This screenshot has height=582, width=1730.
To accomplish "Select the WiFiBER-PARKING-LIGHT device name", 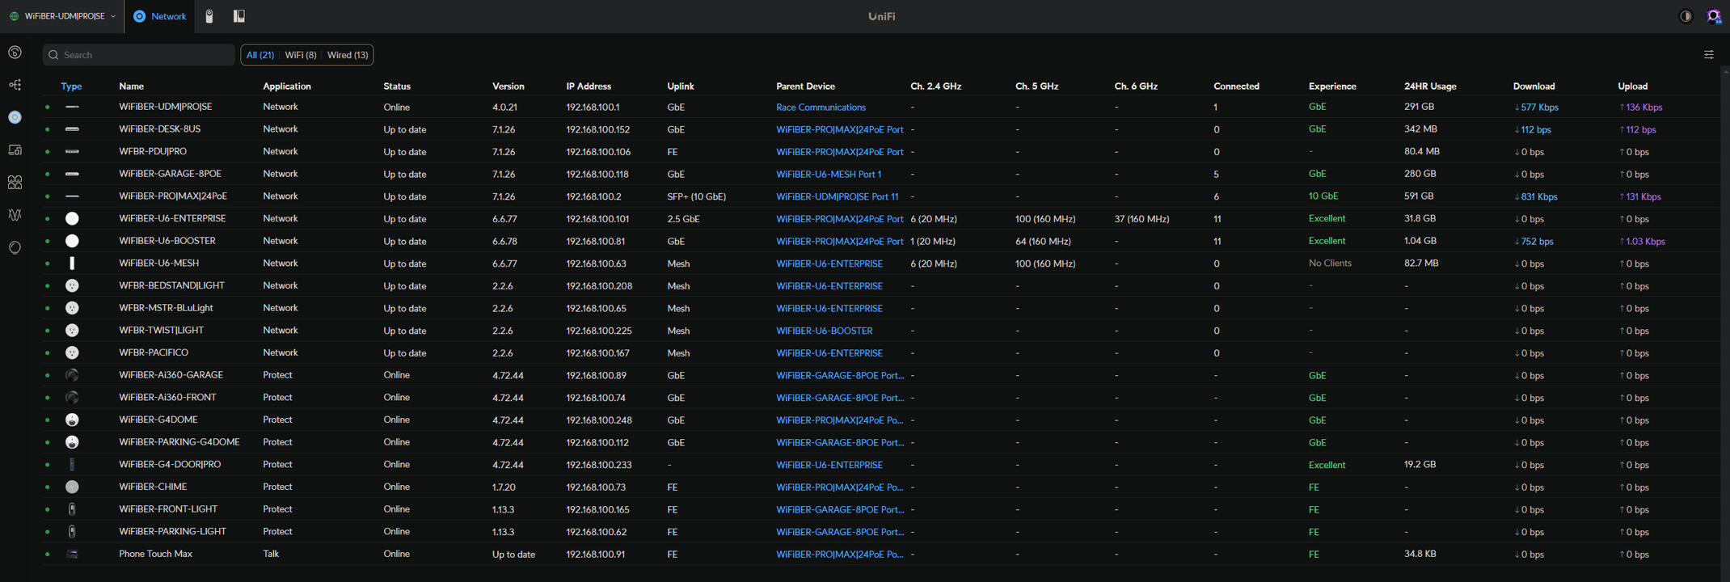I will (172, 531).
